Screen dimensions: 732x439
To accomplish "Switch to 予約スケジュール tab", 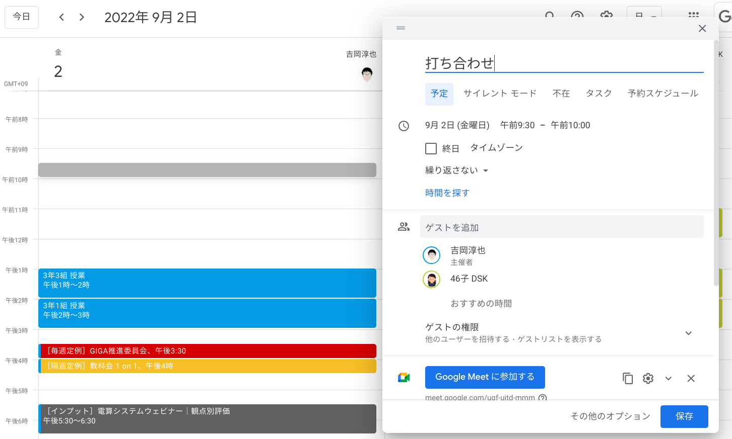I will click(x=663, y=94).
